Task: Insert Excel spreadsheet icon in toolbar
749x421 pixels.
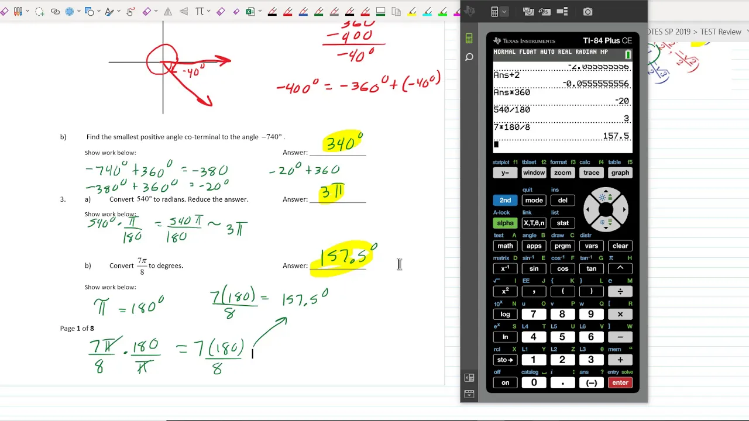Action: coord(250,11)
